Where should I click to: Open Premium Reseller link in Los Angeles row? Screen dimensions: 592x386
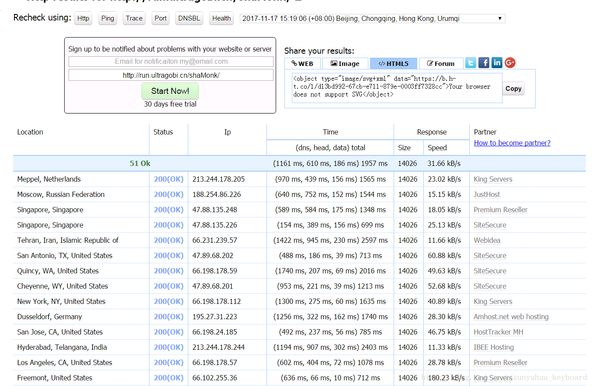pyautogui.click(x=500, y=362)
